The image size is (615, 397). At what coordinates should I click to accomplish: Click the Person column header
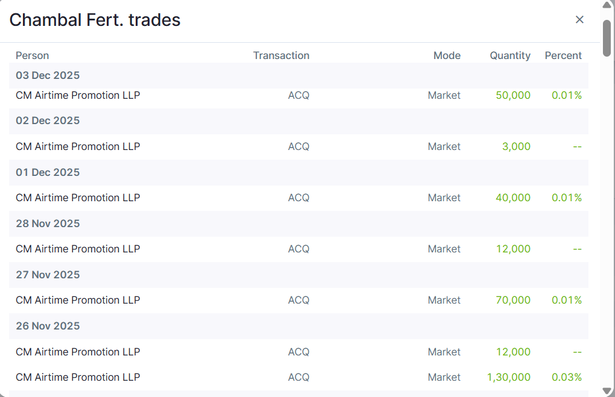click(33, 55)
